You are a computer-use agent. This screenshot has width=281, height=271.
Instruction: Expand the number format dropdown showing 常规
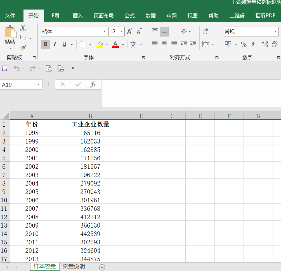(275, 32)
